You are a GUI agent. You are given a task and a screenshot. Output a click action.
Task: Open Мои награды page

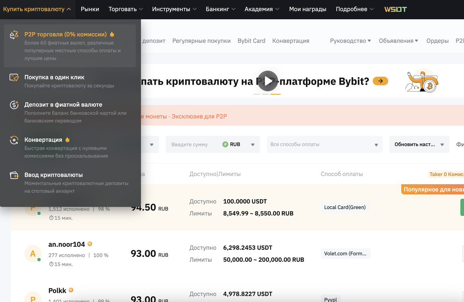pos(308,9)
